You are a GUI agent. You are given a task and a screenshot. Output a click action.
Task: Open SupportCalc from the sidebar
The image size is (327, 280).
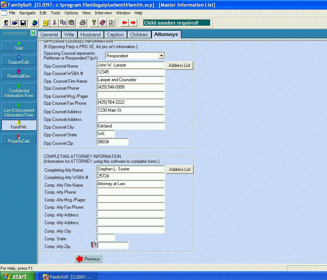click(x=19, y=60)
